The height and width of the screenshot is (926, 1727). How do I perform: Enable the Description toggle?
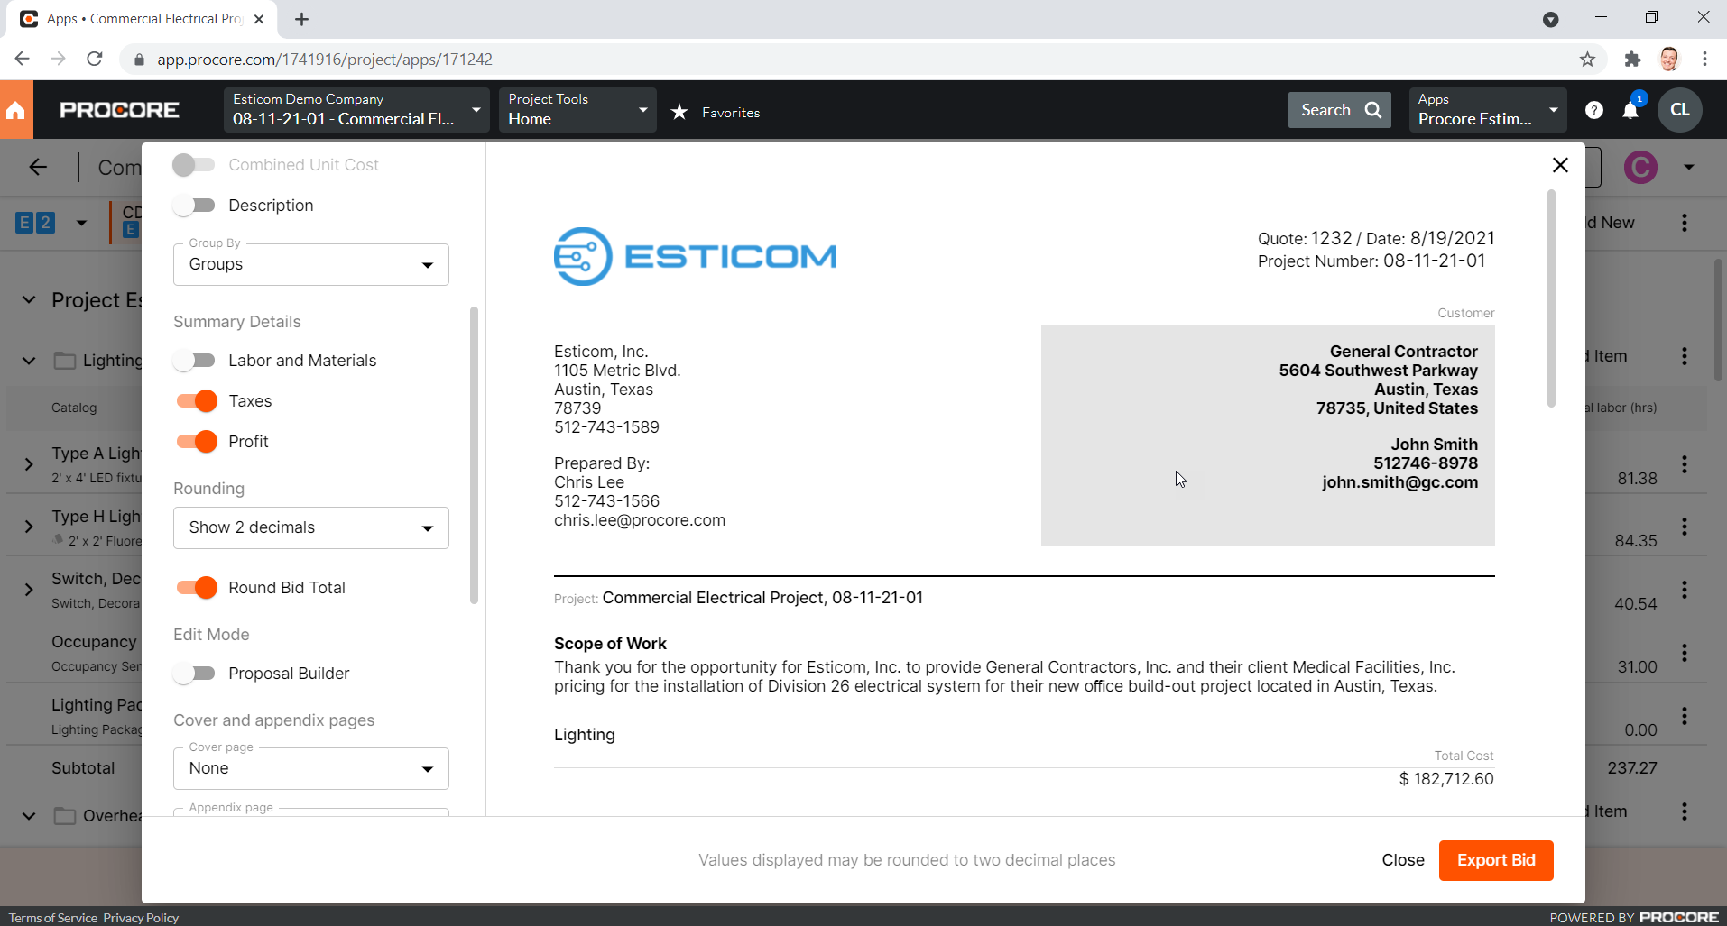pyautogui.click(x=194, y=206)
